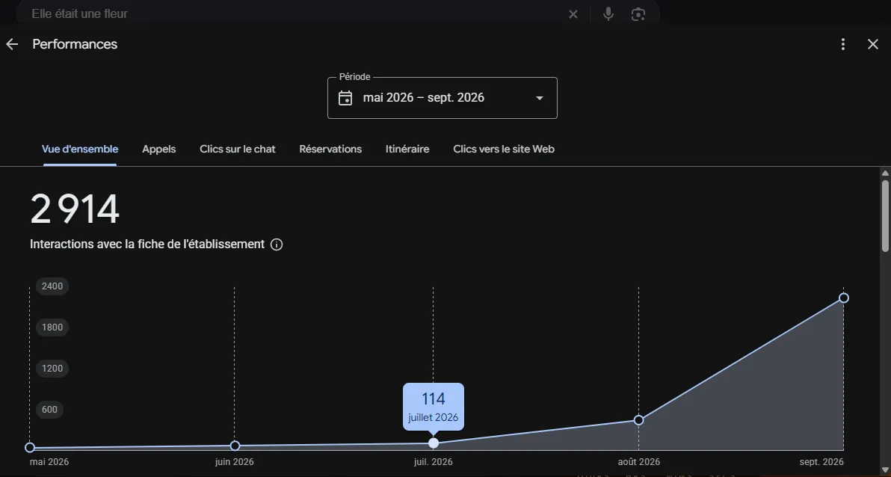This screenshot has width=891, height=477.
Task: Click the calendar icon in Période field
Action: tap(345, 98)
